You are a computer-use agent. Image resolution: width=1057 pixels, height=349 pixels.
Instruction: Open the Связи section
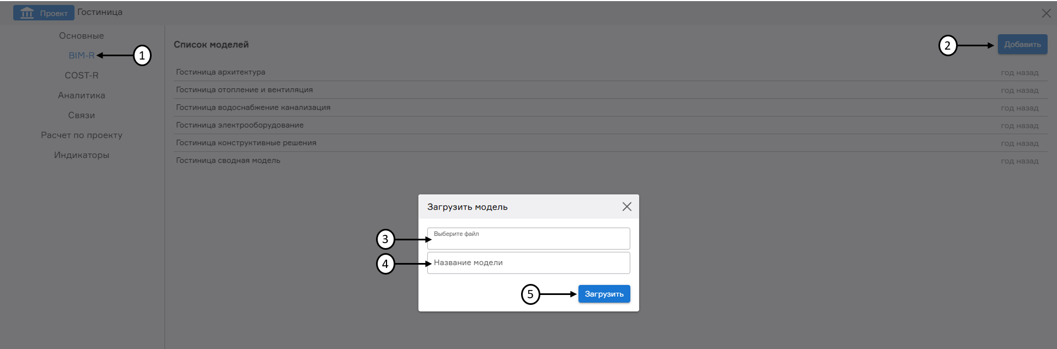tap(81, 115)
